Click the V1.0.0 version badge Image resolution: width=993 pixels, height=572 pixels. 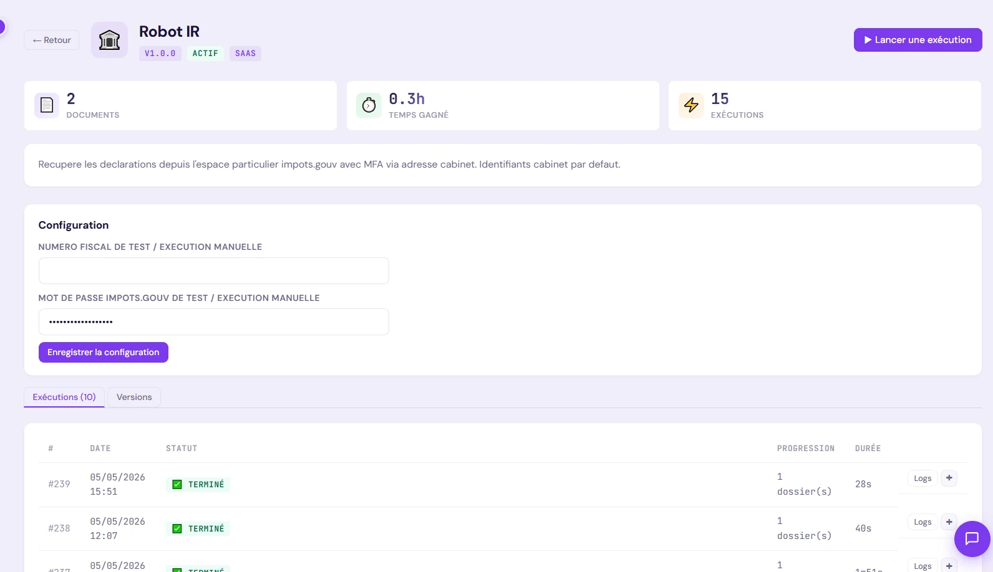tap(160, 54)
